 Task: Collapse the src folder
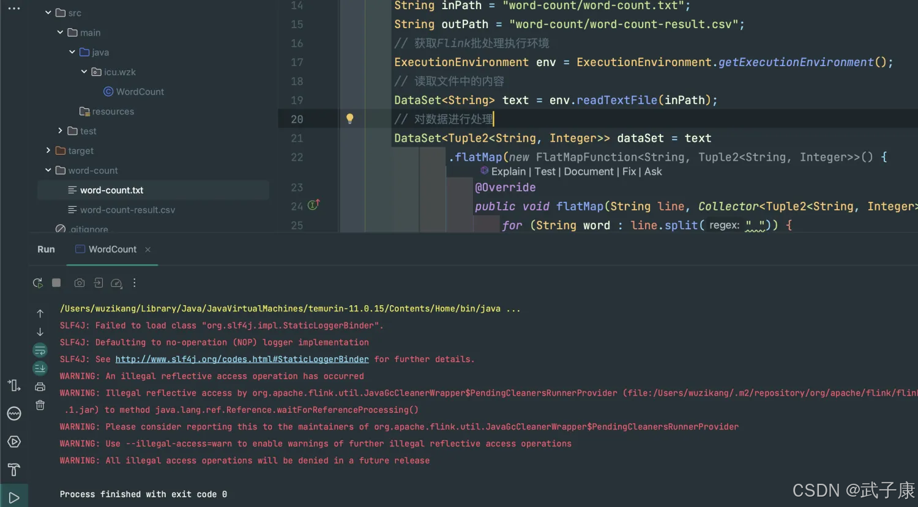tap(48, 12)
